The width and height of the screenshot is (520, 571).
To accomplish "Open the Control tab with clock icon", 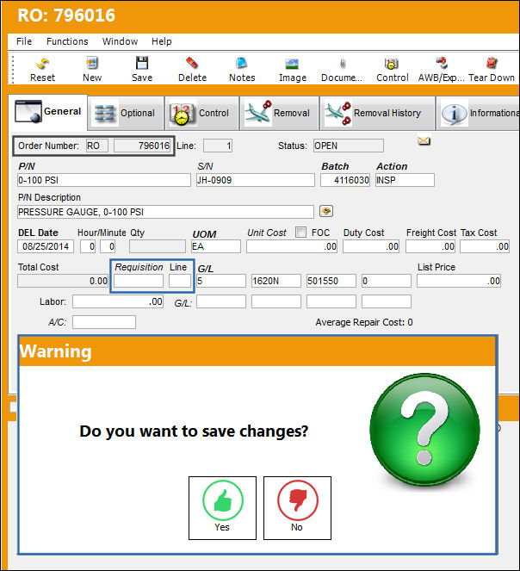I will pyautogui.click(x=202, y=114).
